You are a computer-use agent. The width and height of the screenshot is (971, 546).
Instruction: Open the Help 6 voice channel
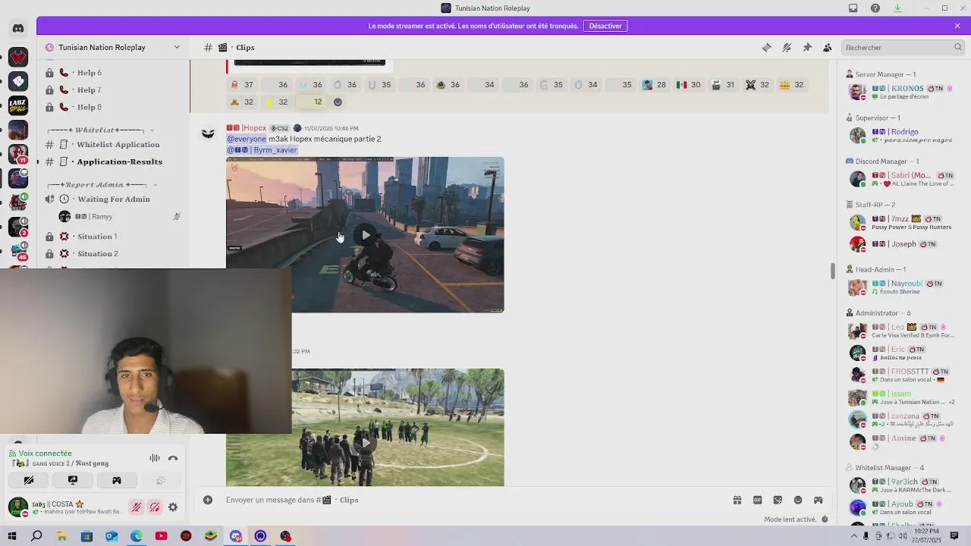pos(112,73)
